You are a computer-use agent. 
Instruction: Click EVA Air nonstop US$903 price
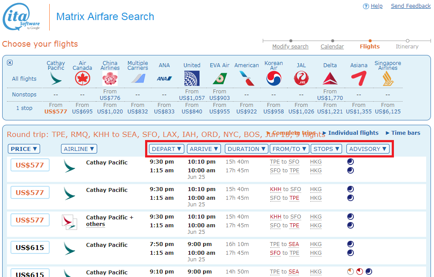pyautogui.click(x=220, y=98)
